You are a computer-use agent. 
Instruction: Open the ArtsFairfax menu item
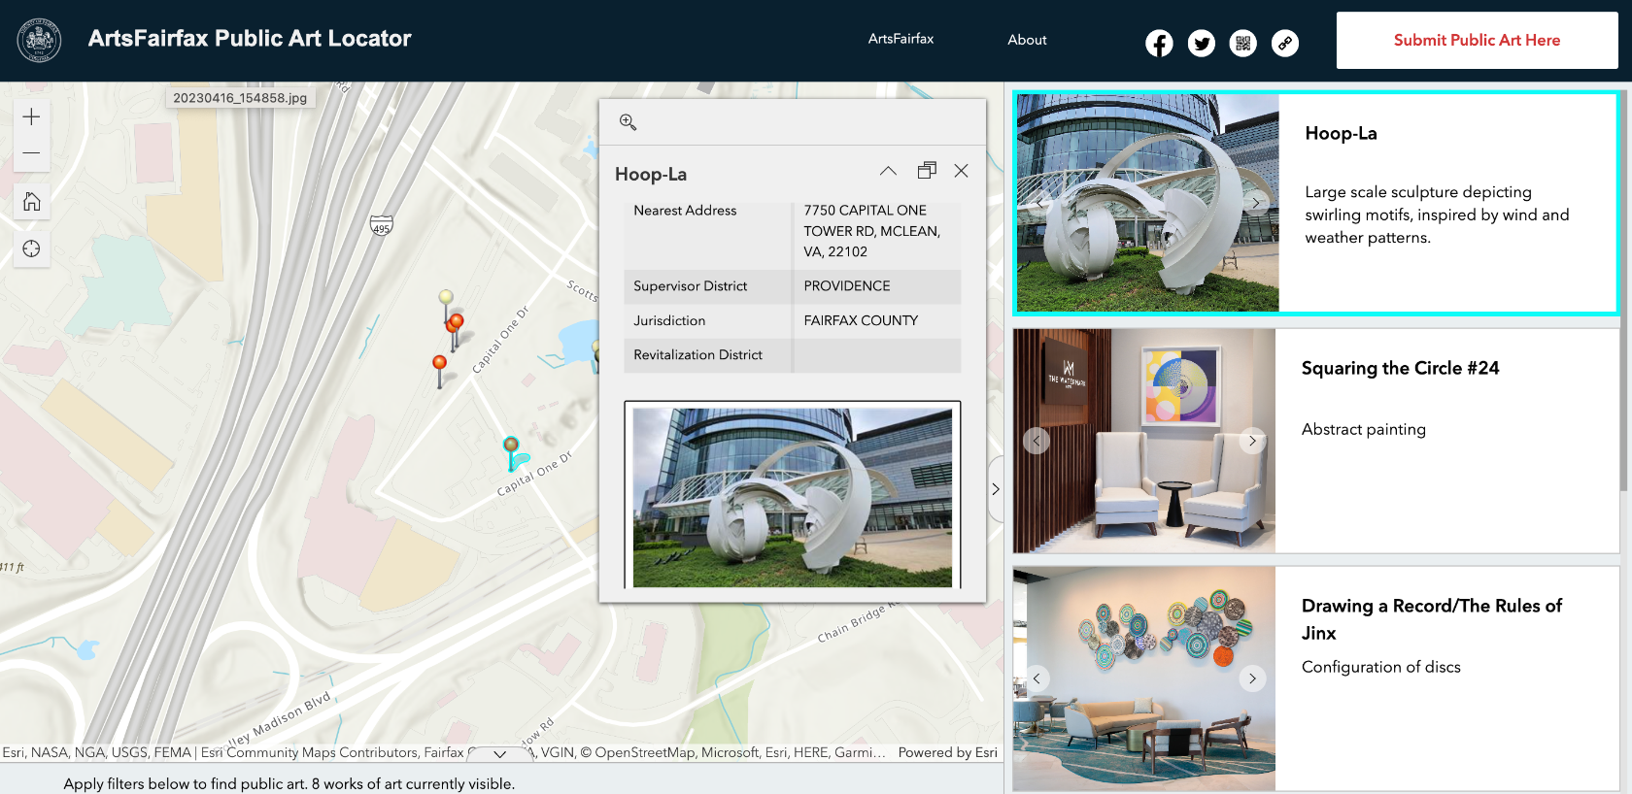[x=901, y=39]
